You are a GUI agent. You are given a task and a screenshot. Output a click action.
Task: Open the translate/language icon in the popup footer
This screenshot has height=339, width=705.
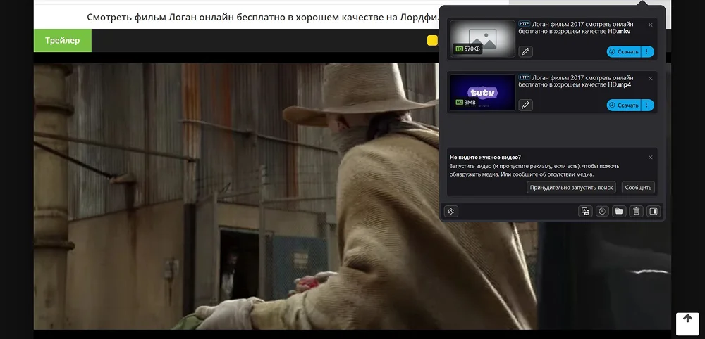coord(585,211)
